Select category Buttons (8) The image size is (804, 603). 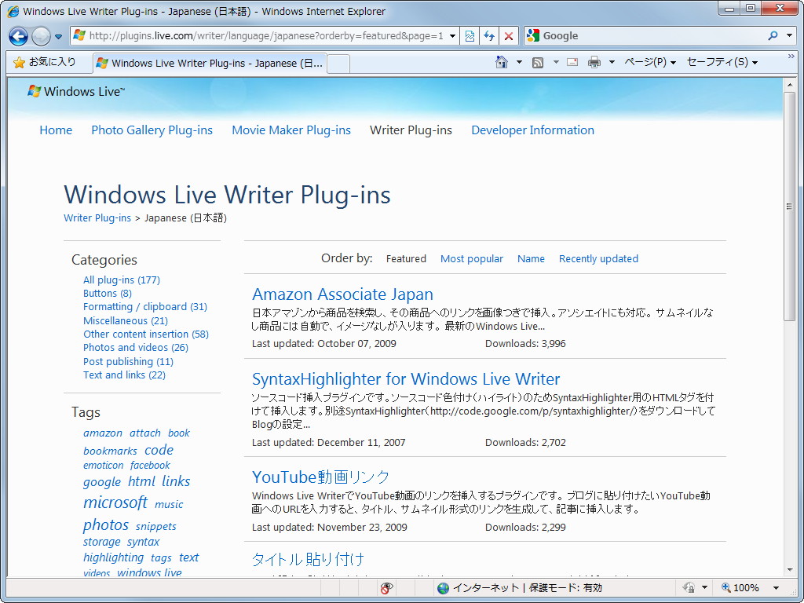point(107,294)
